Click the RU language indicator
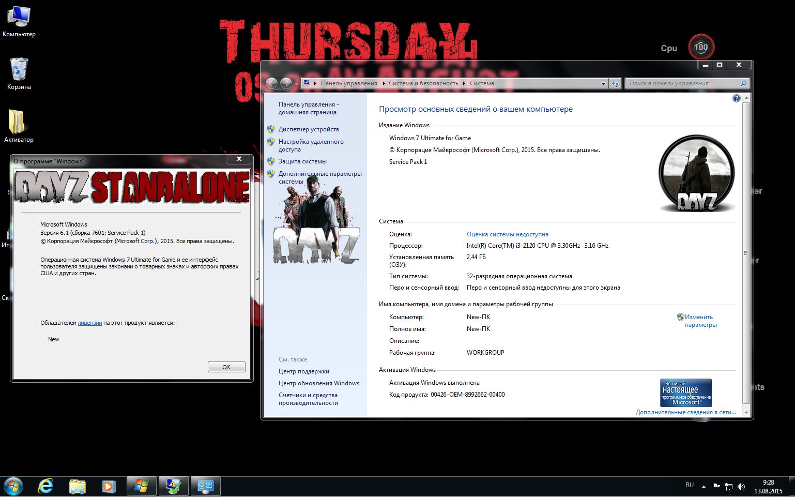The width and height of the screenshot is (795, 497). pyautogui.click(x=690, y=485)
